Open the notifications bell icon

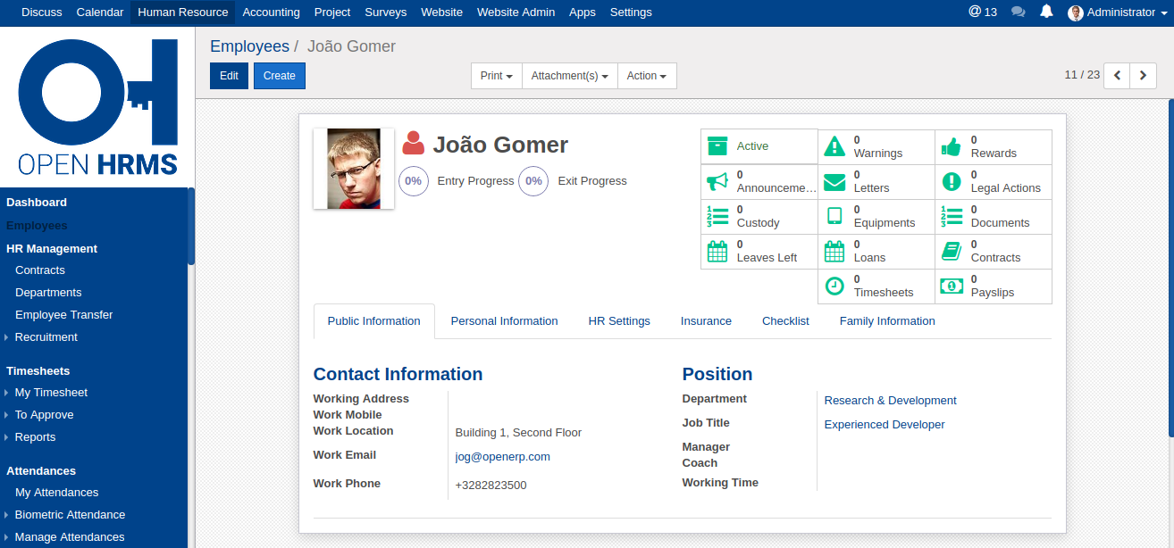[x=1046, y=12]
